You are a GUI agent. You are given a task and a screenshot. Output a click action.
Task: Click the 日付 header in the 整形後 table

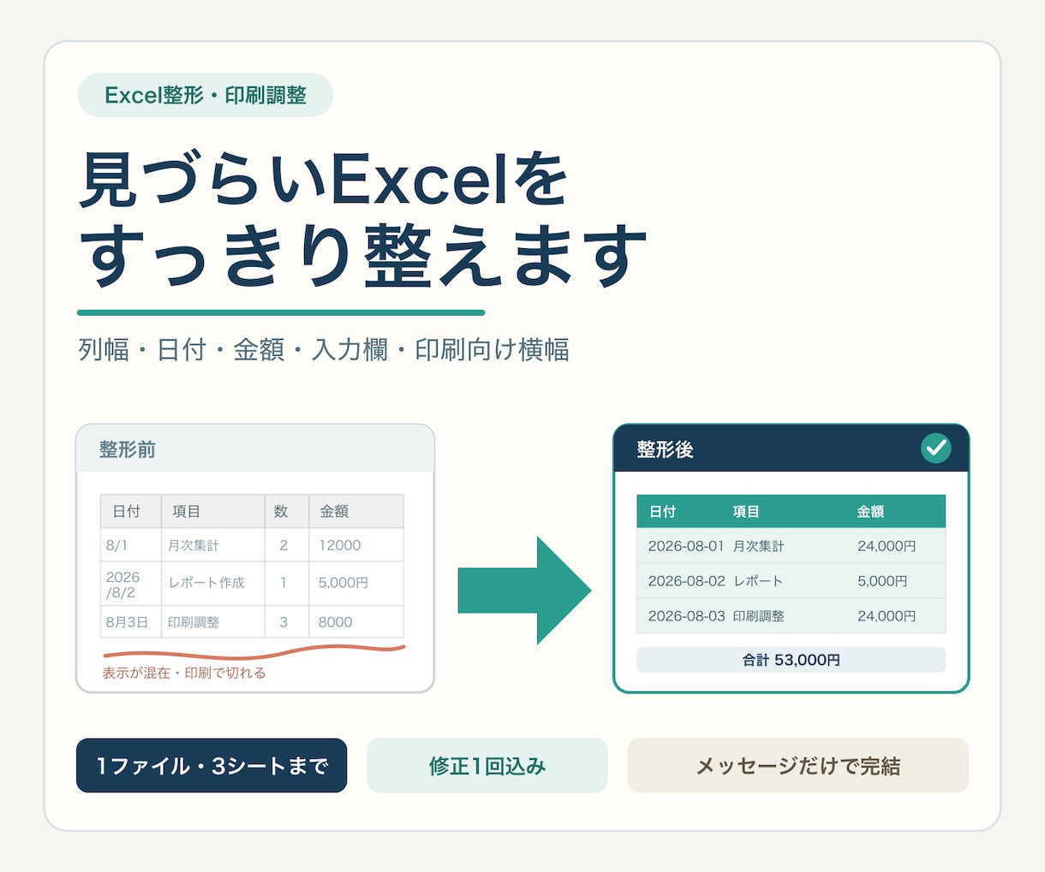pos(662,512)
